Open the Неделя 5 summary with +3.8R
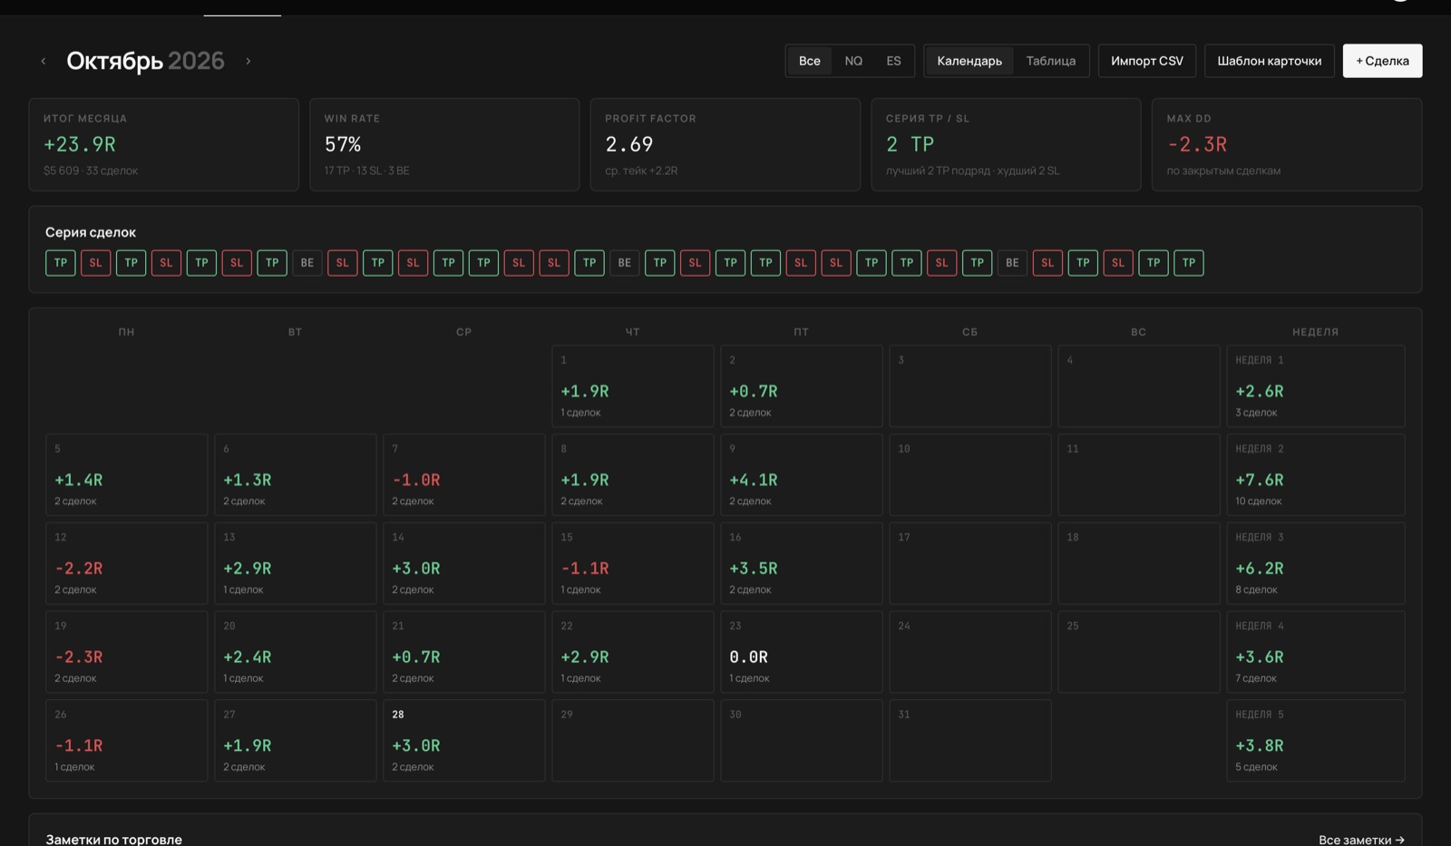1451x846 pixels. tap(1316, 741)
